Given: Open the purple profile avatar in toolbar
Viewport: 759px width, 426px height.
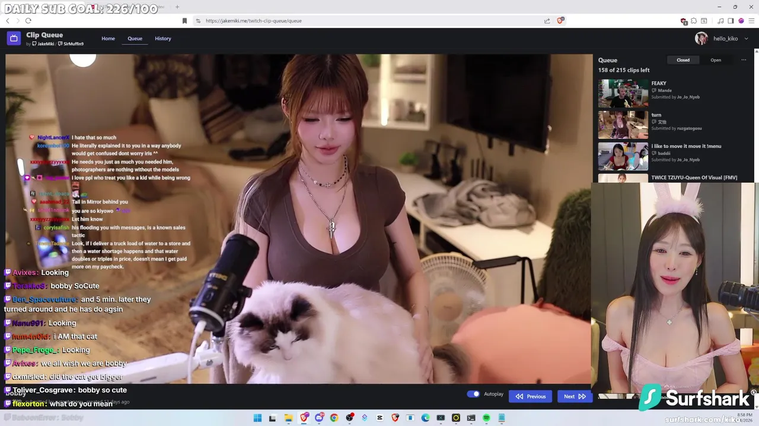Looking at the screenshot, I should [x=741, y=21].
